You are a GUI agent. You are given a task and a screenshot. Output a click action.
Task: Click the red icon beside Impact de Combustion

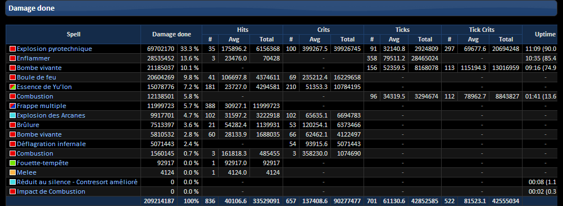tap(12, 191)
